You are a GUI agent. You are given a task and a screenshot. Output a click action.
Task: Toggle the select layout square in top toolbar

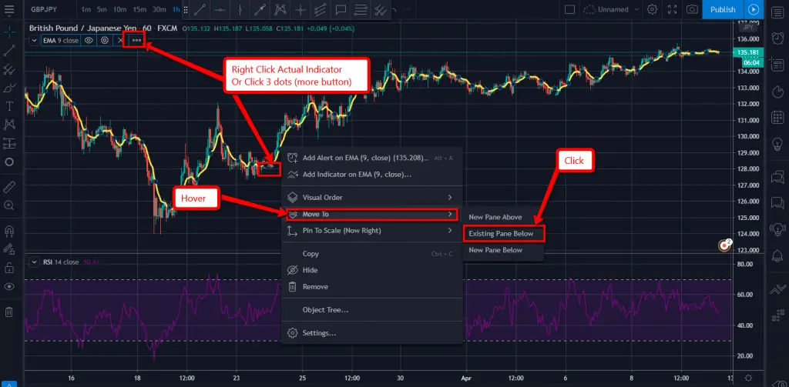coord(569,9)
